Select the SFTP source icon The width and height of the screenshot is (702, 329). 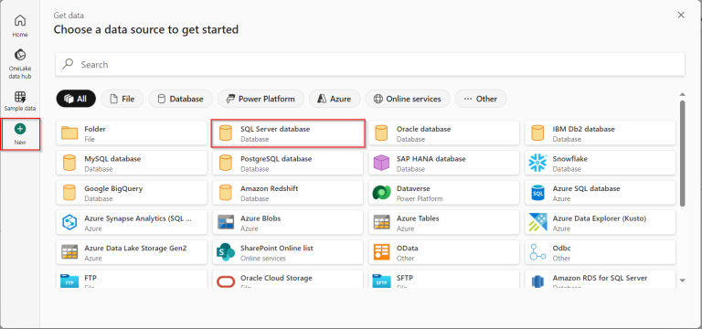(381, 281)
